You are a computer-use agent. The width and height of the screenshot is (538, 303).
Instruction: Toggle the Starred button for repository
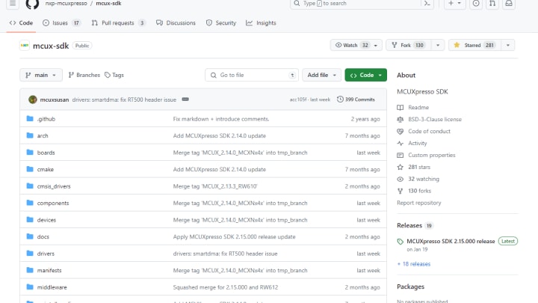474,46
